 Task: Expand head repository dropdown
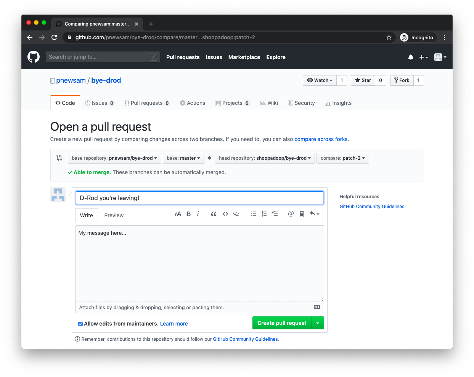[265, 158]
